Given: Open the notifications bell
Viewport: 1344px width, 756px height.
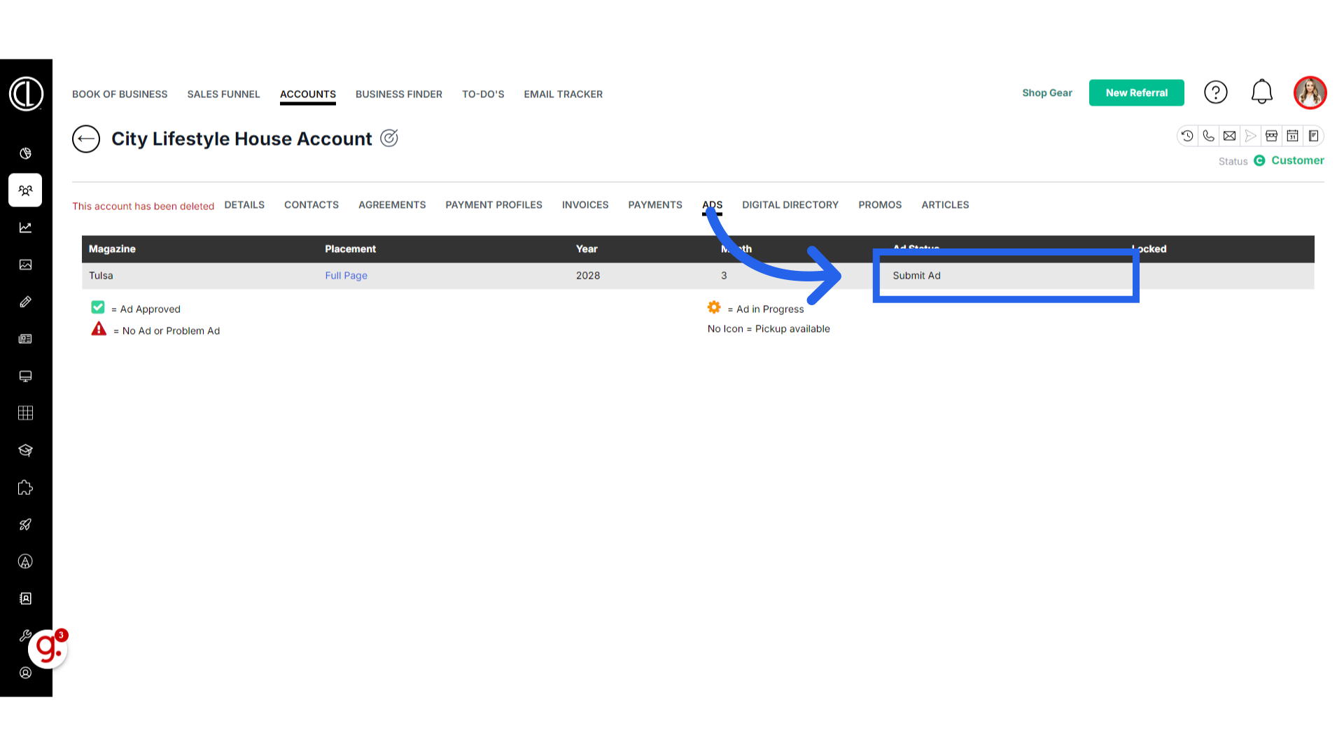Looking at the screenshot, I should click(x=1261, y=92).
